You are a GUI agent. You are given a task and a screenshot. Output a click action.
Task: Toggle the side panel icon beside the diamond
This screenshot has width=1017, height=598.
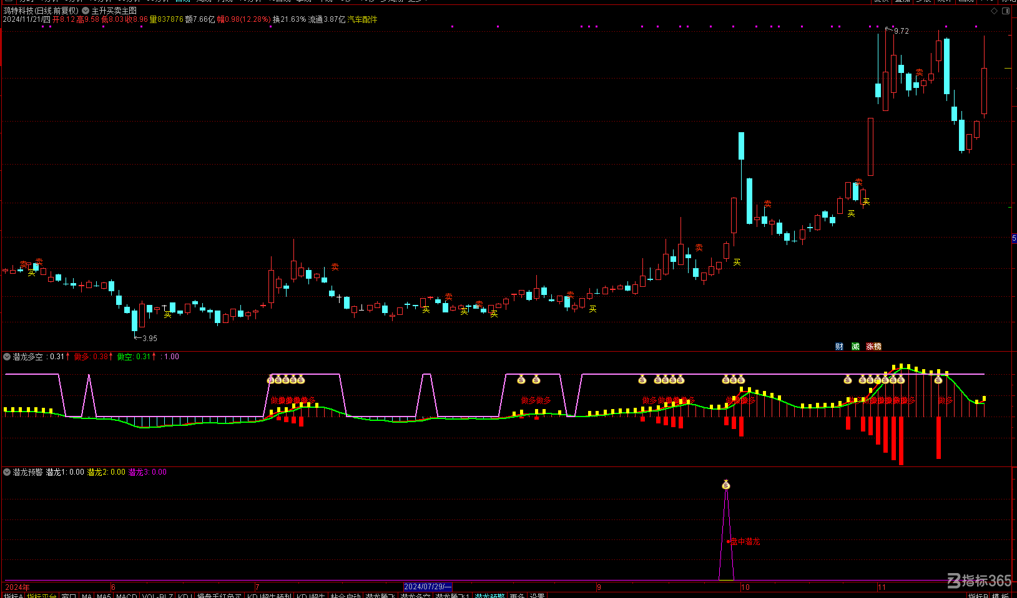click(x=1006, y=11)
